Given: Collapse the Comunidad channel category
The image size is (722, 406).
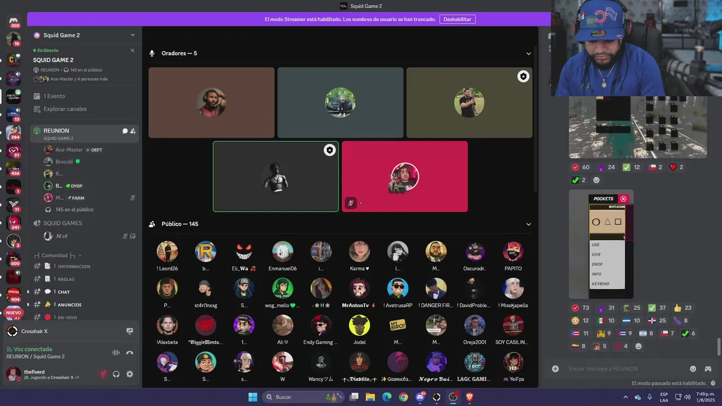Looking at the screenshot, I should point(58,255).
